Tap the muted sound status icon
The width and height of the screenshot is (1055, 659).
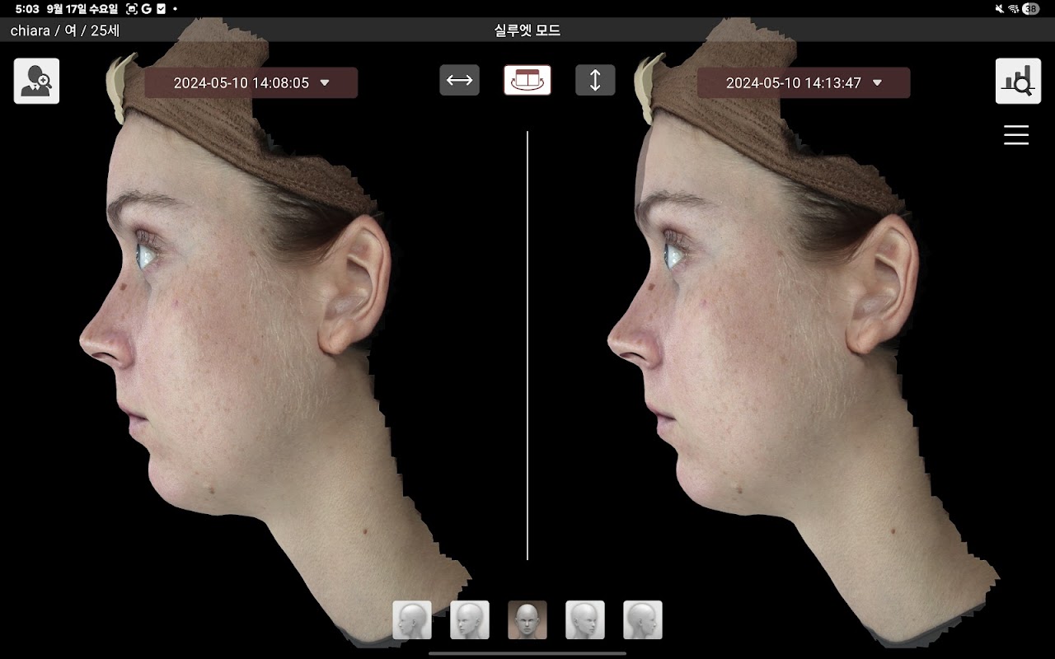point(1000,8)
